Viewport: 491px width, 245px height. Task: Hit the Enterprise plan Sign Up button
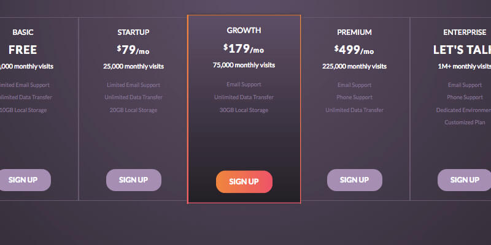465,180
